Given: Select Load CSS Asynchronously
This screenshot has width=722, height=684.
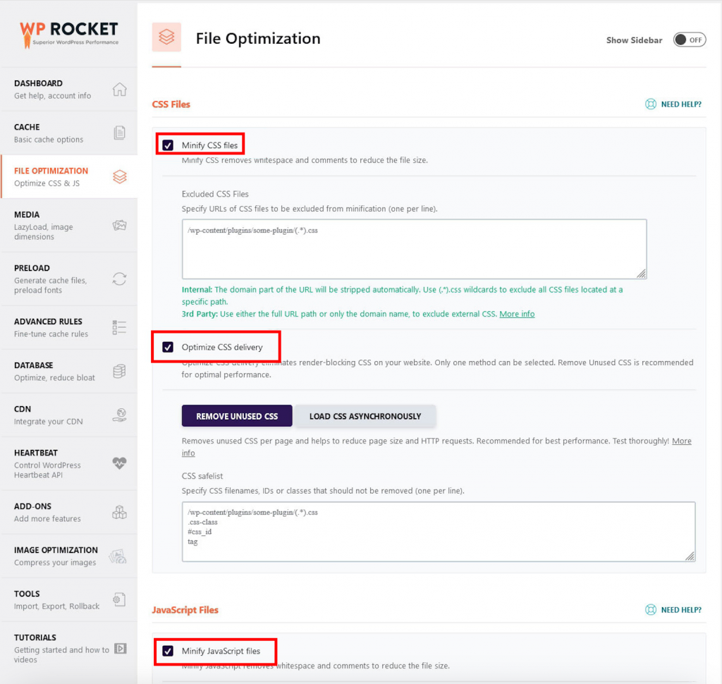Looking at the screenshot, I should click(365, 415).
